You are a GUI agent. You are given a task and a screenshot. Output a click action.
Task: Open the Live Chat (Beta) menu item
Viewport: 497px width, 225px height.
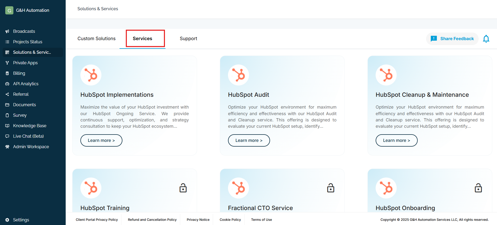point(28,136)
